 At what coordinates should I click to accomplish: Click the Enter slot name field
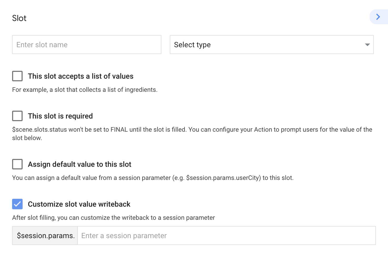click(x=86, y=45)
